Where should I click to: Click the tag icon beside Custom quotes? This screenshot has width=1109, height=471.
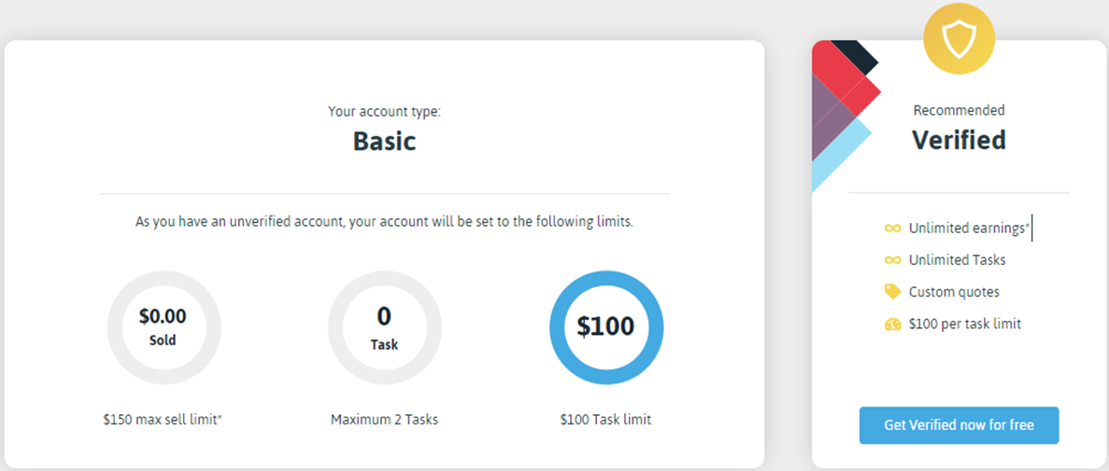pos(892,291)
